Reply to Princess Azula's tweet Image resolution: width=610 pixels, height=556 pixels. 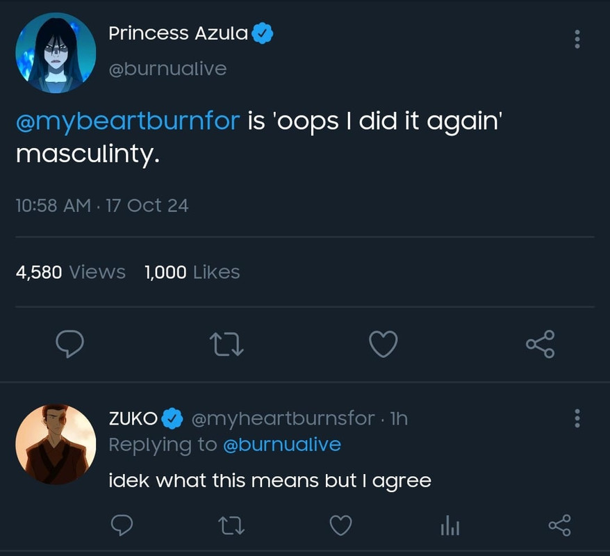tap(69, 344)
